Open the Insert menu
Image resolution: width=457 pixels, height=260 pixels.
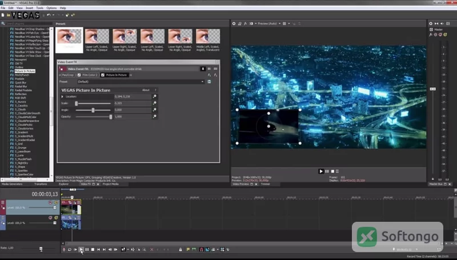(x=29, y=8)
